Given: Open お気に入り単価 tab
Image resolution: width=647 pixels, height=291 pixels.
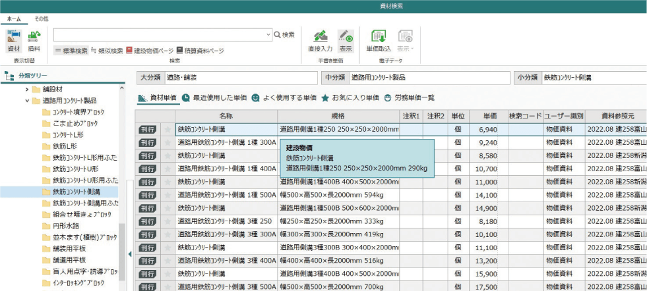Looking at the screenshot, I should click(x=350, y=98).
